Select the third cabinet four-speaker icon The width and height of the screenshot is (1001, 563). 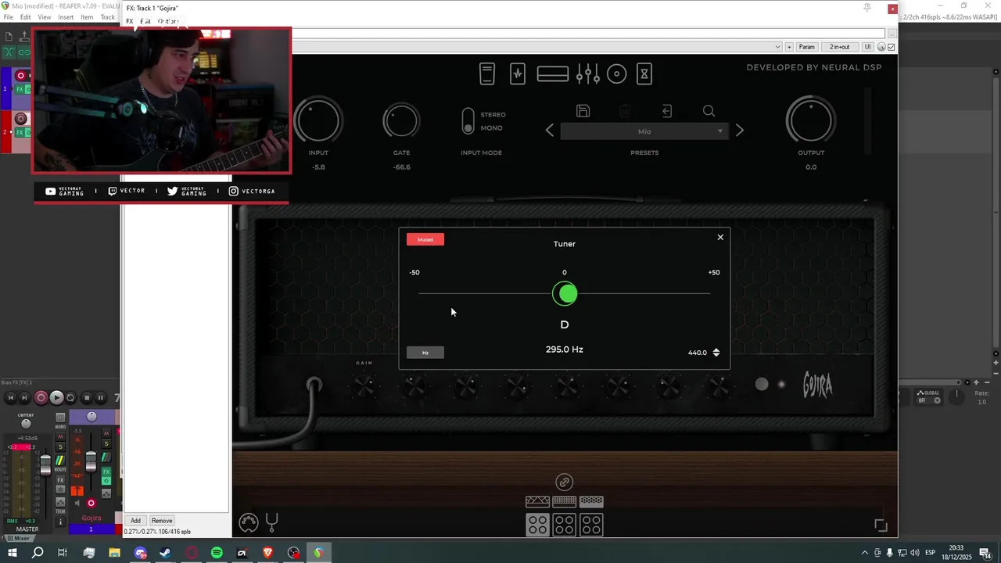pyautogui.click(x=591, y=525)
